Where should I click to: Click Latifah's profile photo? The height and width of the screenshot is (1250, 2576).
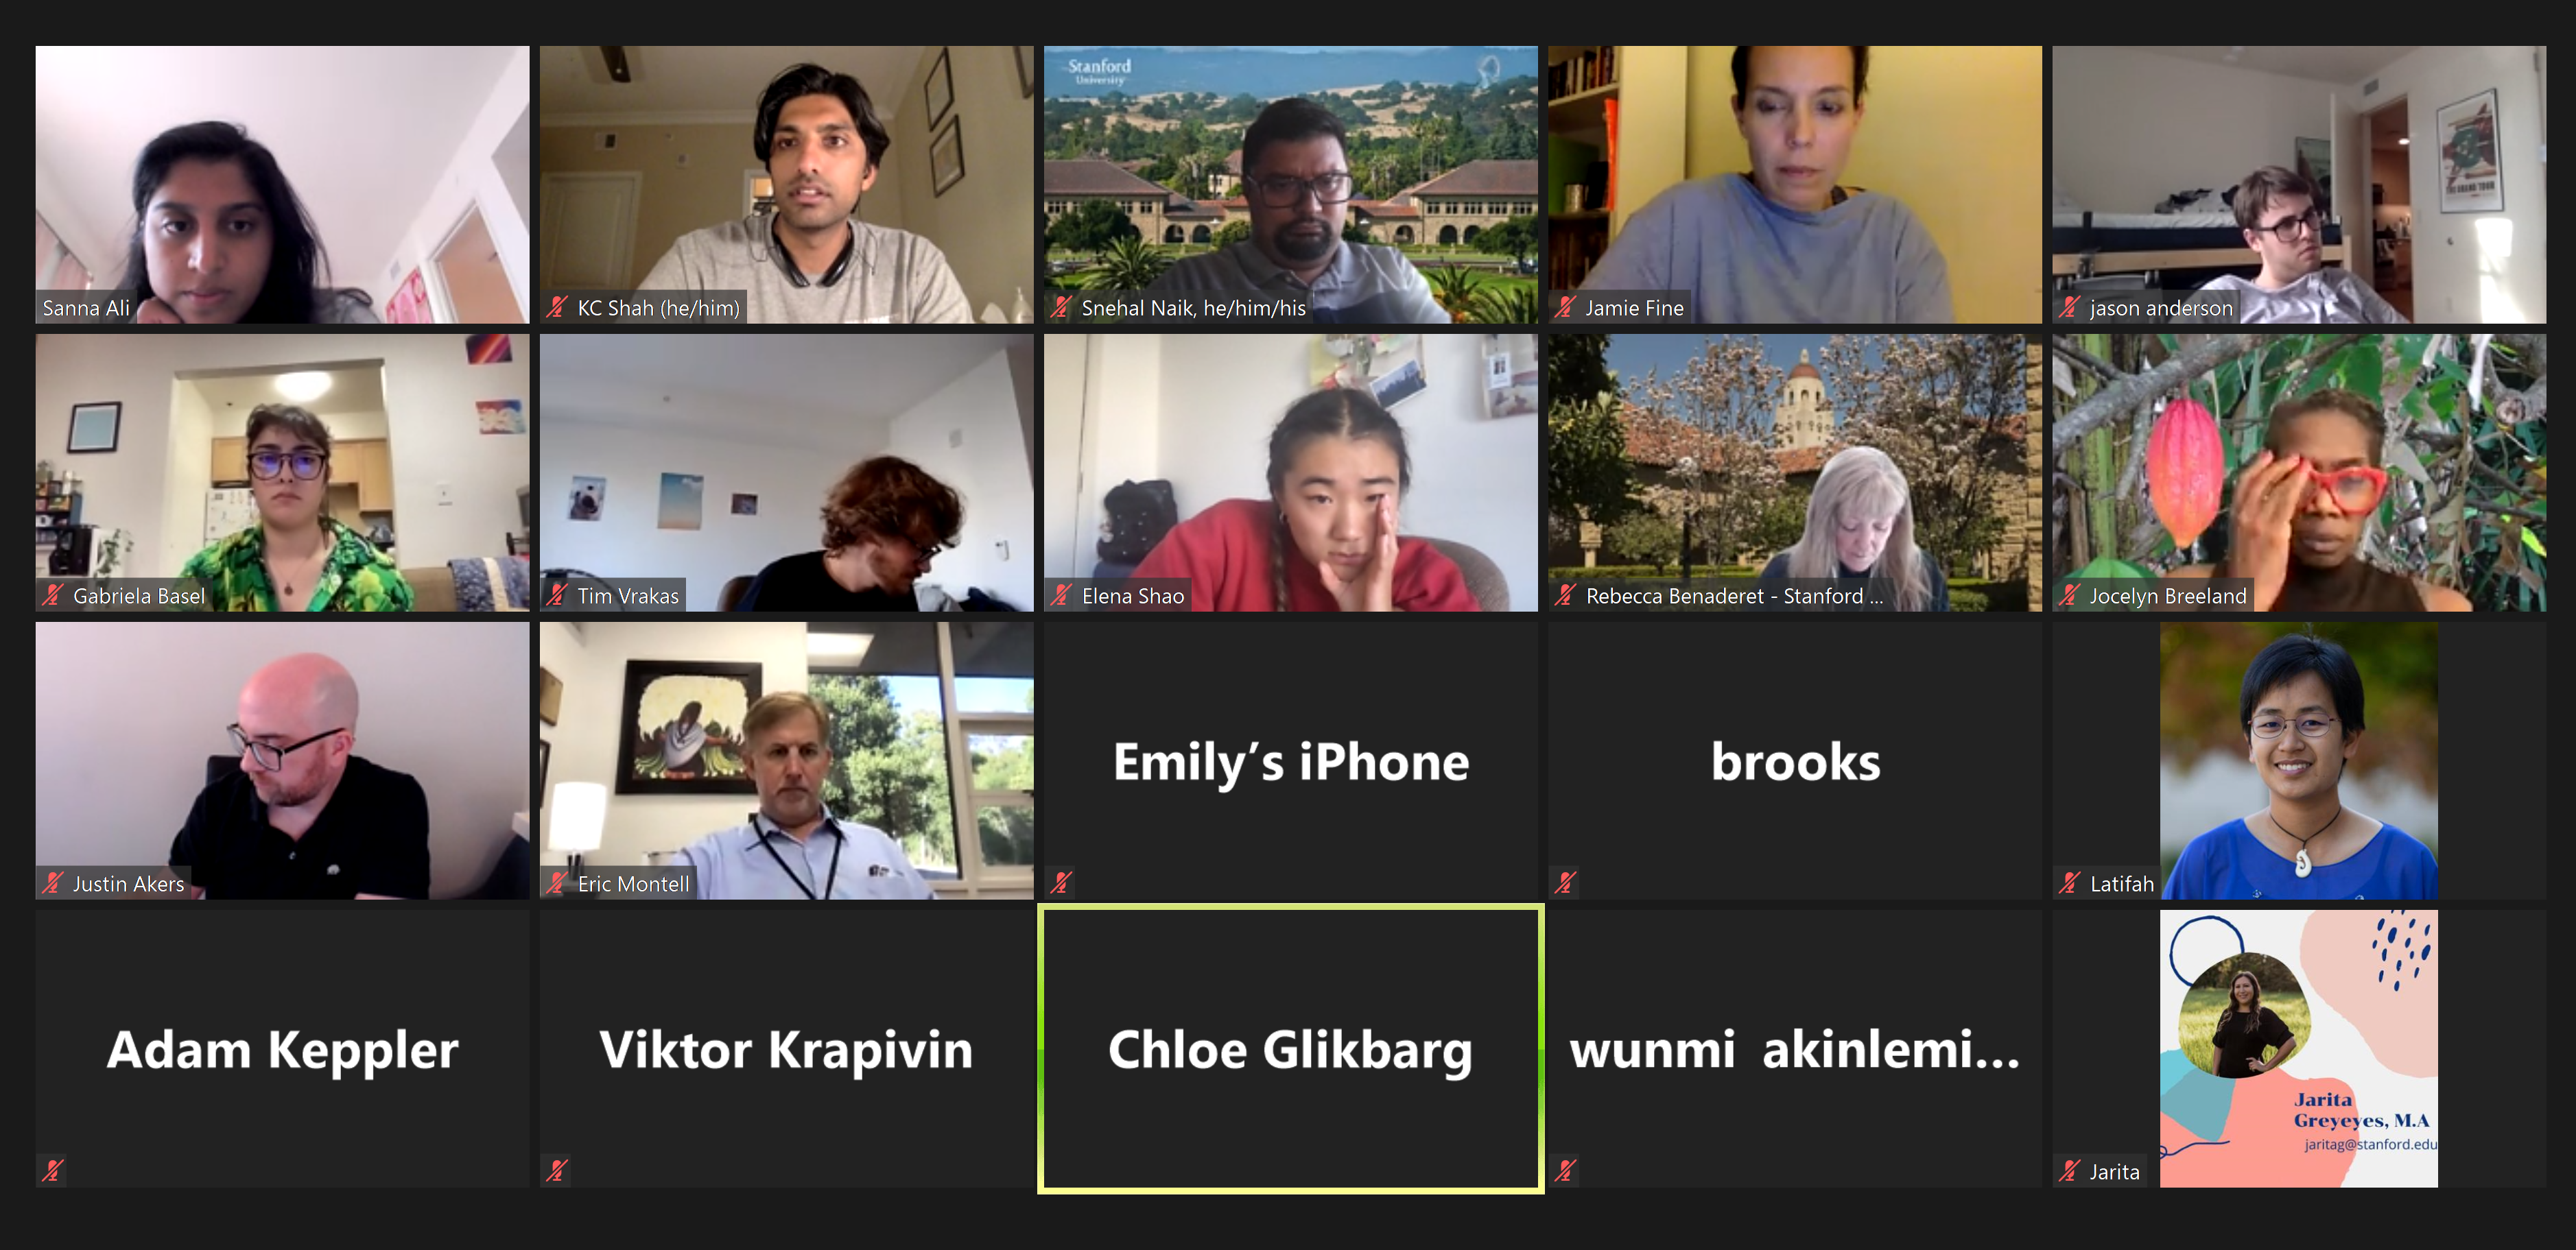tap(2298, 760)
